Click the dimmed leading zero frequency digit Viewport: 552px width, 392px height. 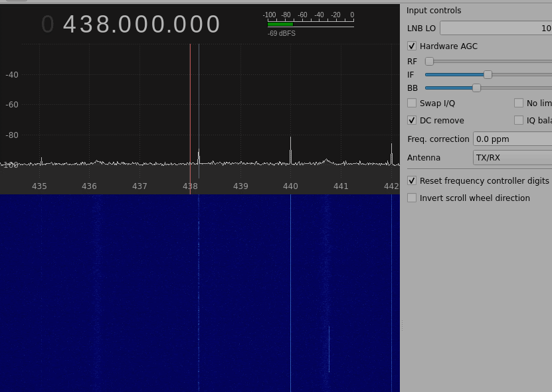[48, 25]
